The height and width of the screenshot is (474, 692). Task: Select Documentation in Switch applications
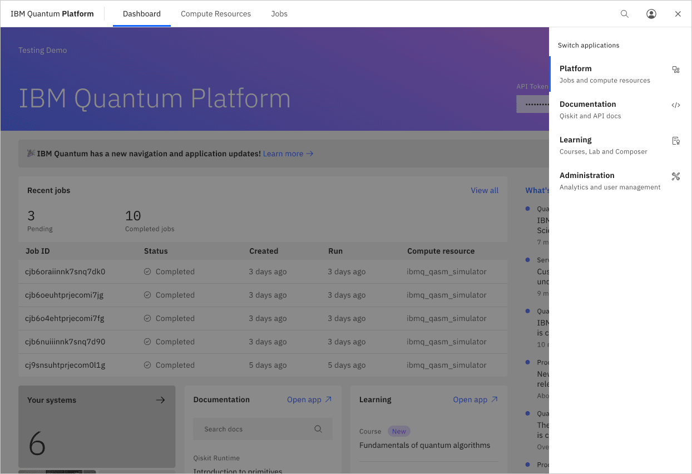620,110
